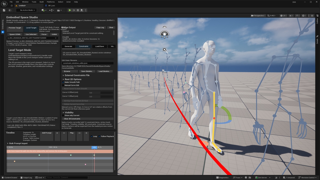Open the blueprints toolbar menu
320x180 pixels.
coord(52,10)
